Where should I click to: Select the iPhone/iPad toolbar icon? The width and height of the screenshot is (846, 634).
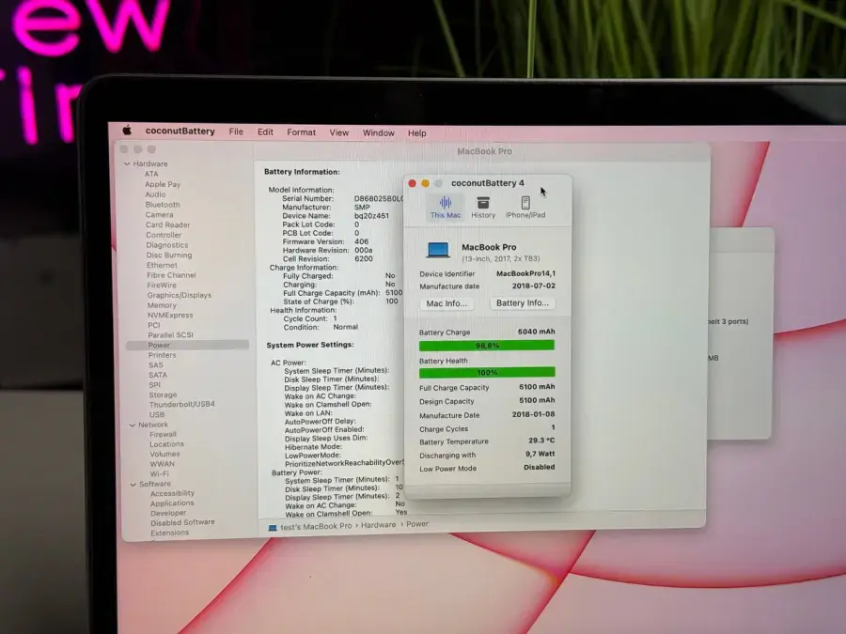(x=525, y=207)
